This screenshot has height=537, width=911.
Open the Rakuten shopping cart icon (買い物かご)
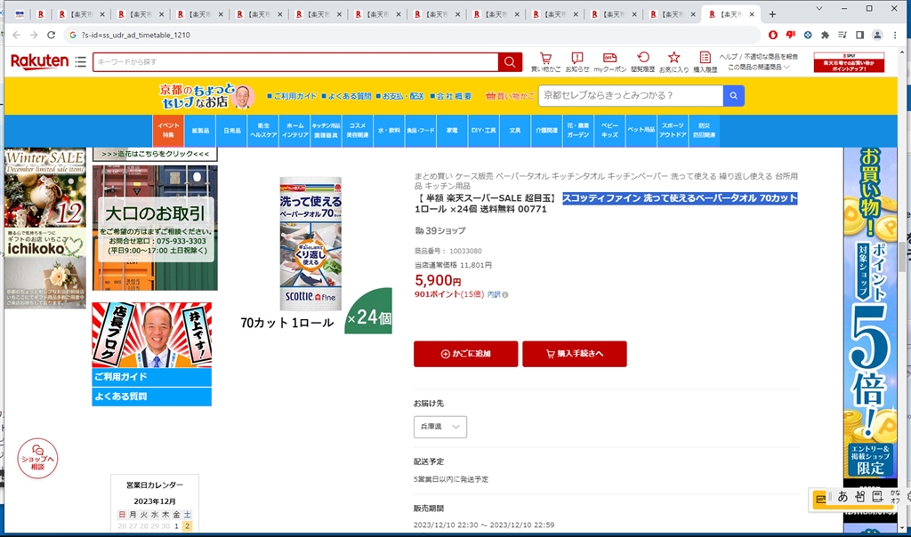[545, 61]
